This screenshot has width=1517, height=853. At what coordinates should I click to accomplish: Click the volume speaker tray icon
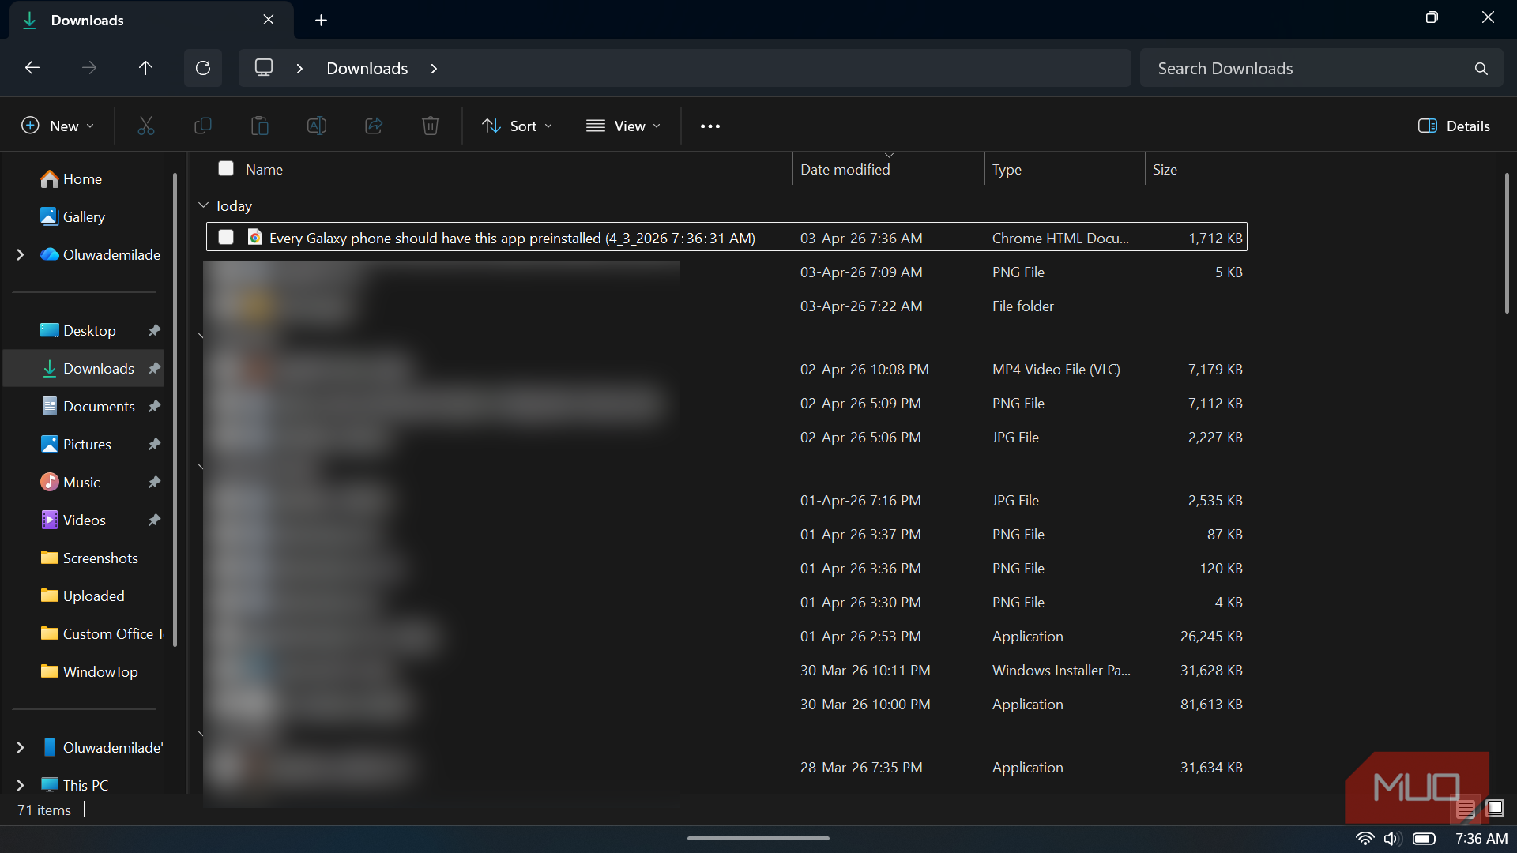tap(1392, 839)
